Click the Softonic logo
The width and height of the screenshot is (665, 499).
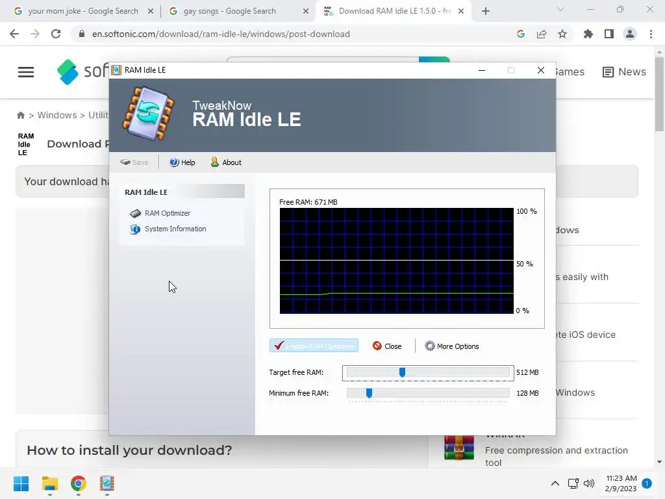click(x=82, y=71)
